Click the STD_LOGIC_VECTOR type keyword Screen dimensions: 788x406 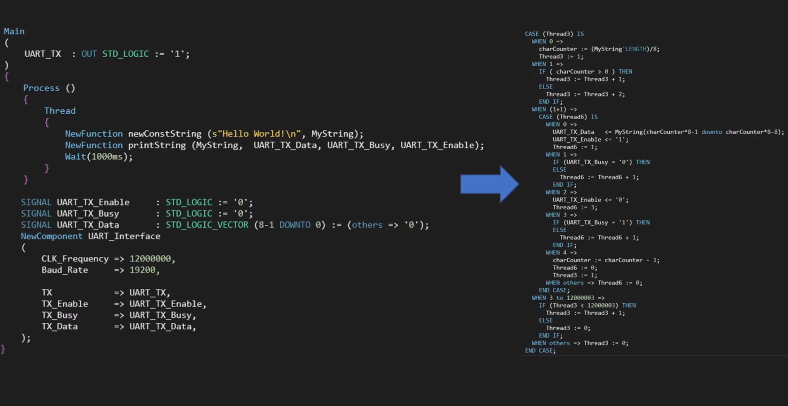[x=207, y=225]
